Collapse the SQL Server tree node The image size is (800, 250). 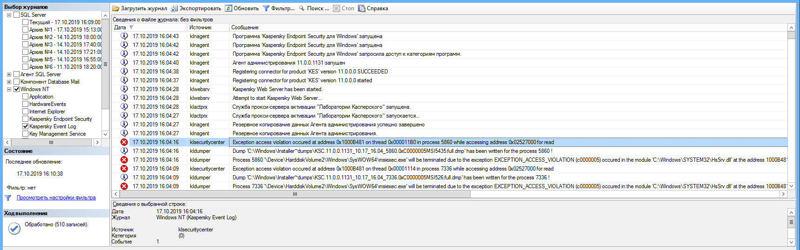[x=9, y=15]
